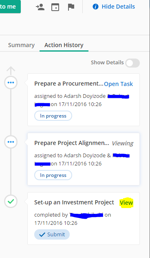Click highlighted View link
The image size is (150, 258).
pos(126,203)
